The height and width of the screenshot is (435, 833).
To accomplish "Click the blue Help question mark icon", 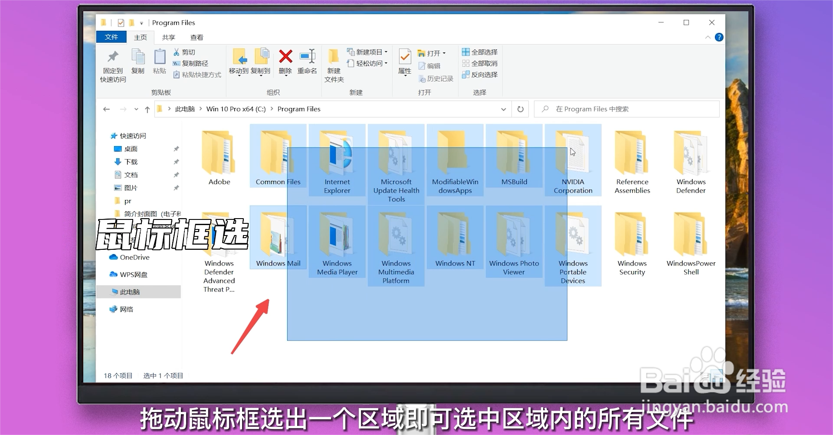I will point(719,37).
